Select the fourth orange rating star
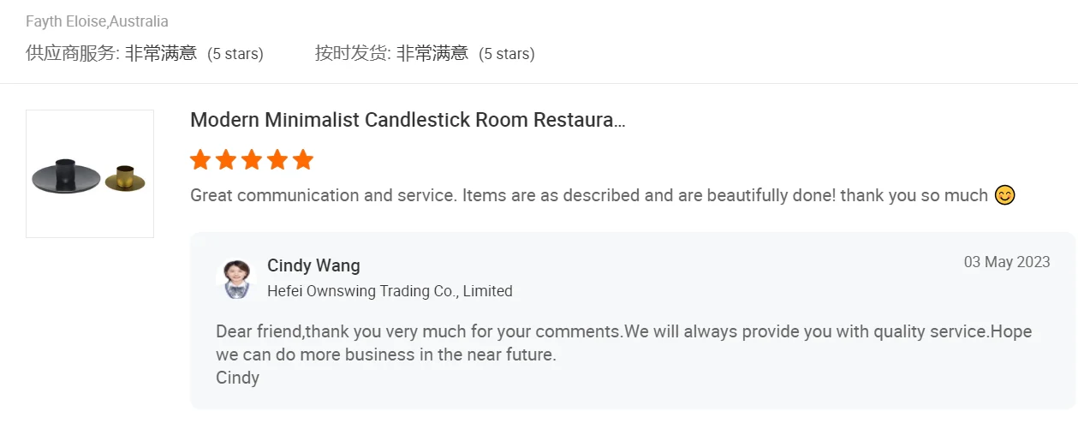The image size is (1078, 423). click(x=277, y=160)
